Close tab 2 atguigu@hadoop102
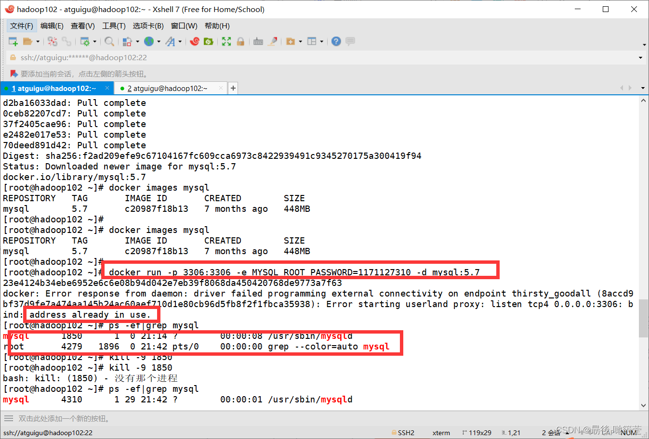 tap(221, 88)
